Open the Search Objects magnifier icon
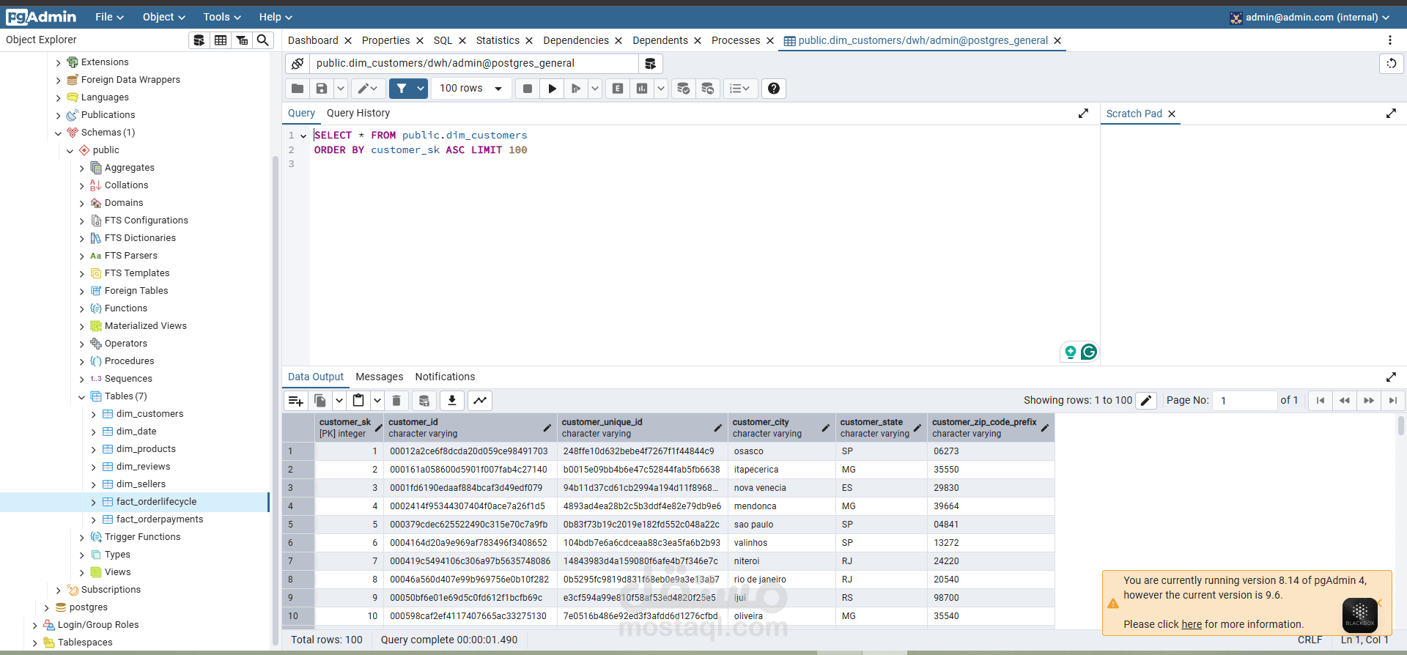1407x655 pixels. [x=262, y=40]
